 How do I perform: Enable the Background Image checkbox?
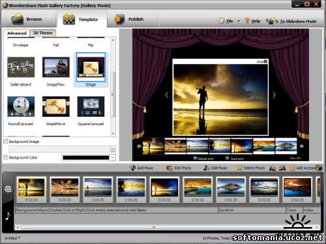coord(6,142)
